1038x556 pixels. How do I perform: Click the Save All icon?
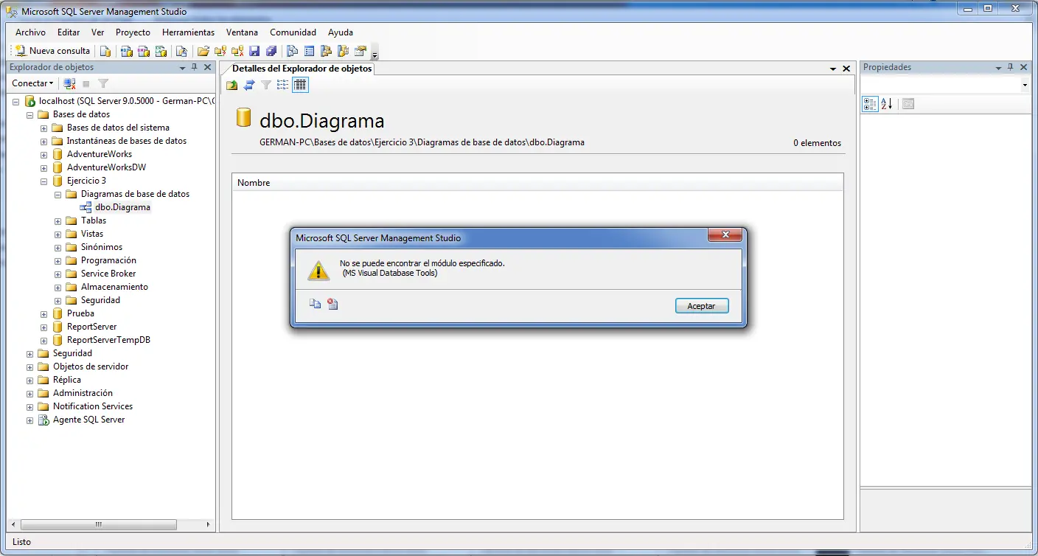(271, 51)
